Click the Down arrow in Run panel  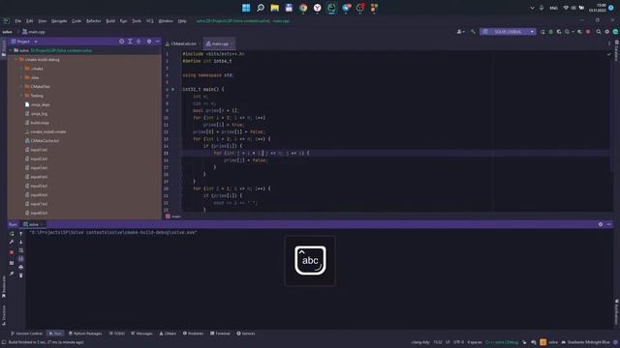pyautogui.click(x=21, y=242)
